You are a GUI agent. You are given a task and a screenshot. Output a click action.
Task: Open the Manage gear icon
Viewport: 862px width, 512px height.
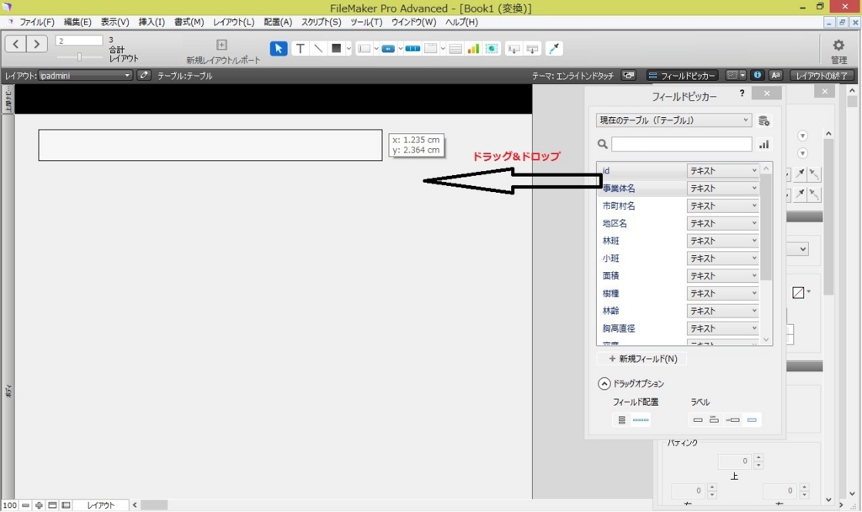click(838, 45)
